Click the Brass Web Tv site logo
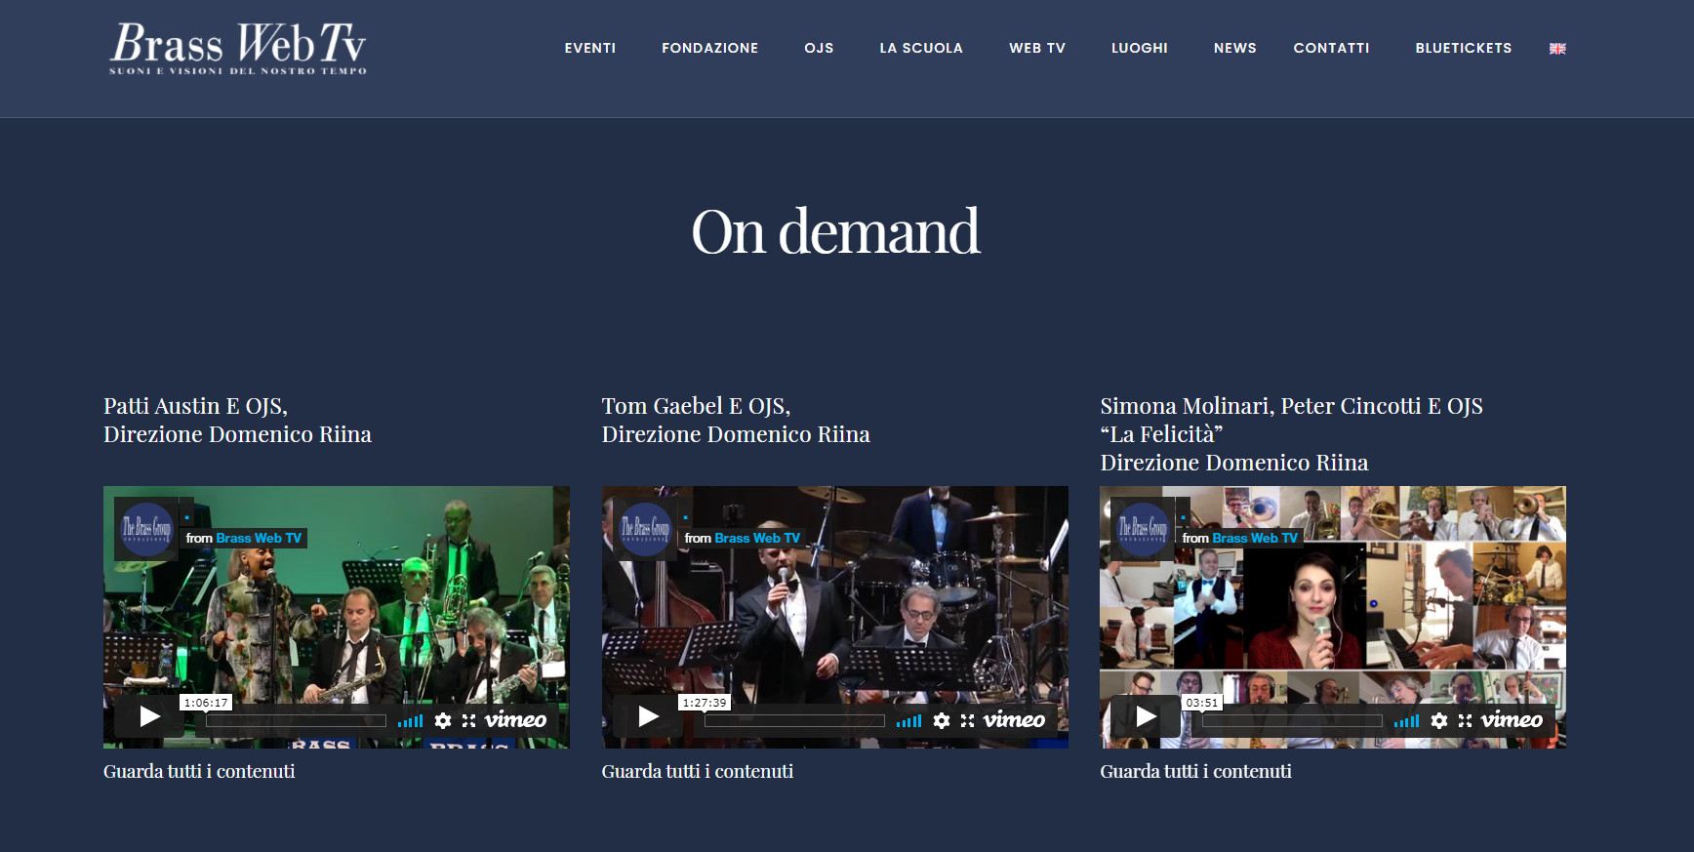Viewport: 1694px width, 852px height. [238, 48]
